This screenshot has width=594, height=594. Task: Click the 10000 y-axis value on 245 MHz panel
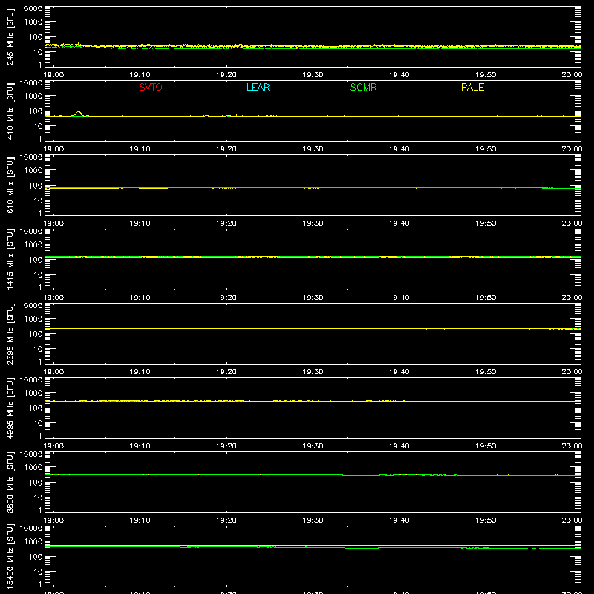[x=31, y=9]
